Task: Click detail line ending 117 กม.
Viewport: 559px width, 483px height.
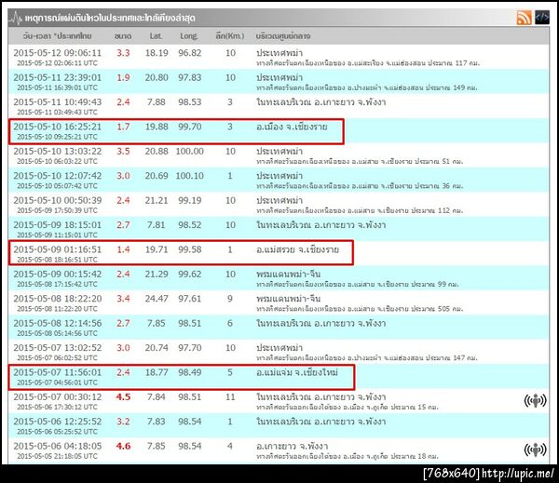Action: pos(368,63)
